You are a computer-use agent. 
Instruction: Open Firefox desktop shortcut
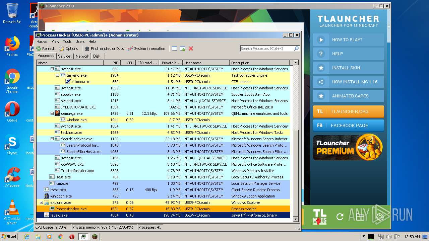12,46
